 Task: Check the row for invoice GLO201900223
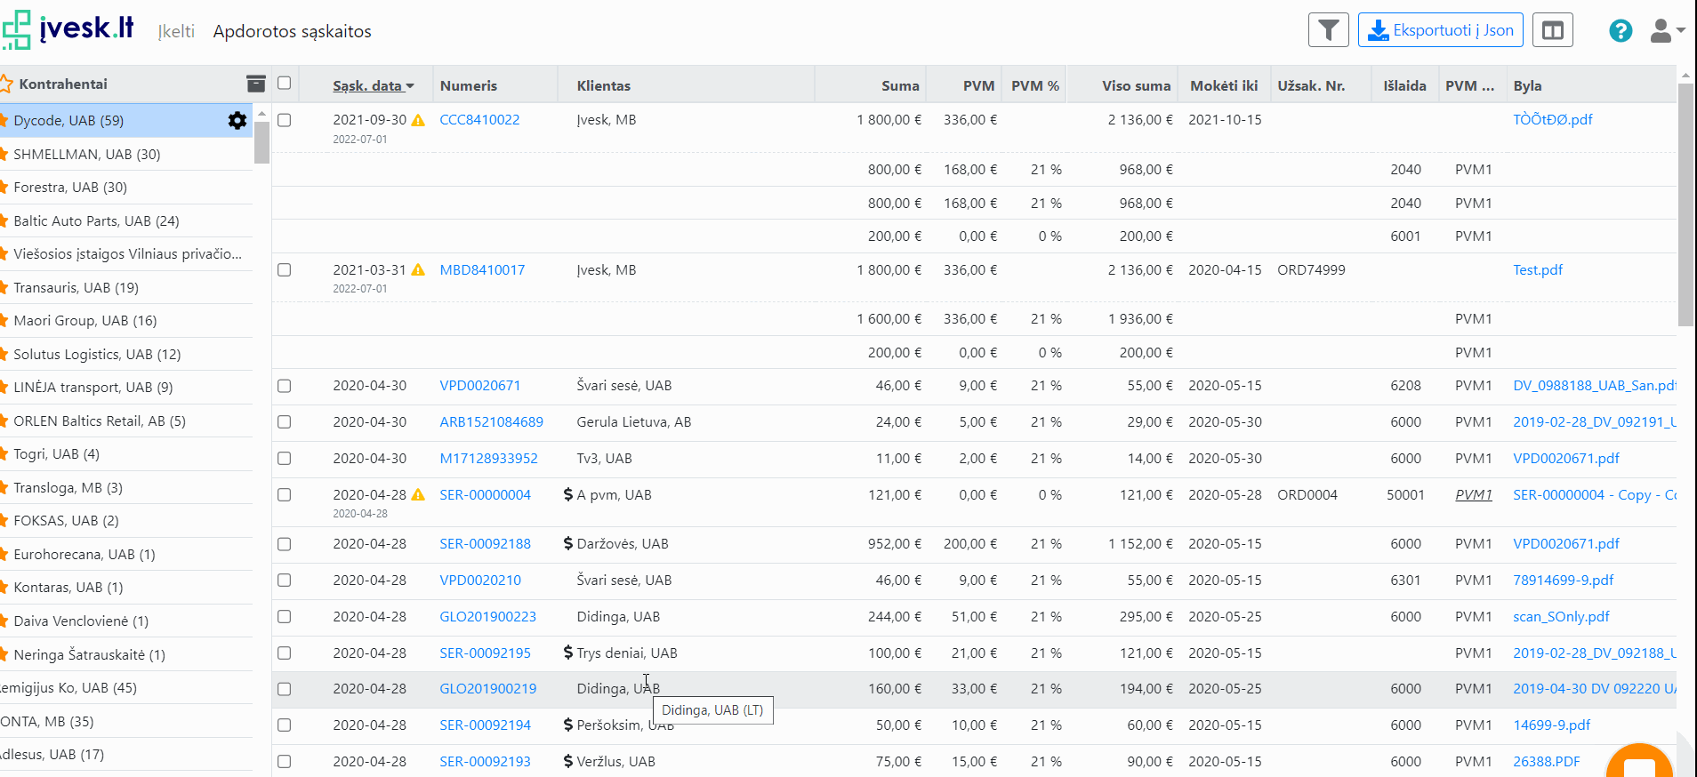click(285, 616)
